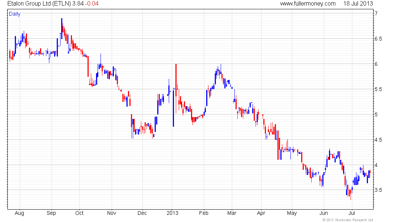408x223 pixels.
Task: Click the 2013 year label
Action: coord(172,213)
